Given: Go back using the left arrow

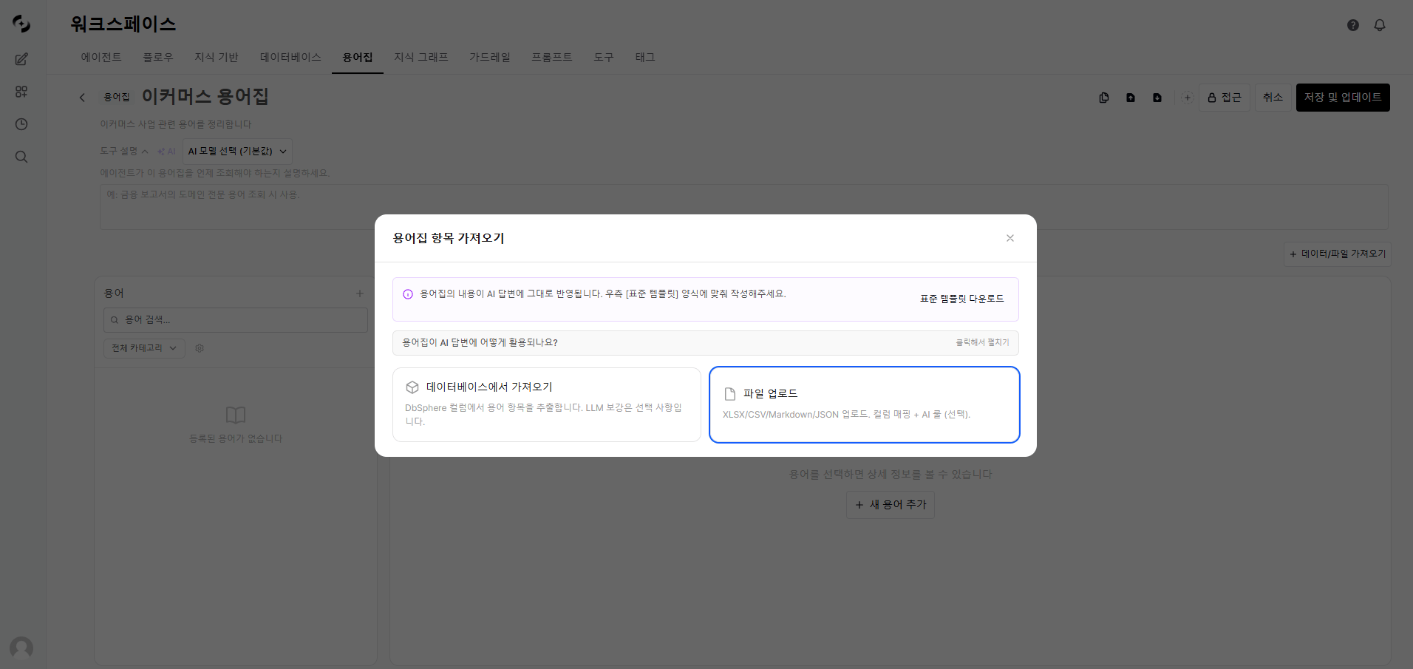Looking at the screenshot, I should [82, 98].
